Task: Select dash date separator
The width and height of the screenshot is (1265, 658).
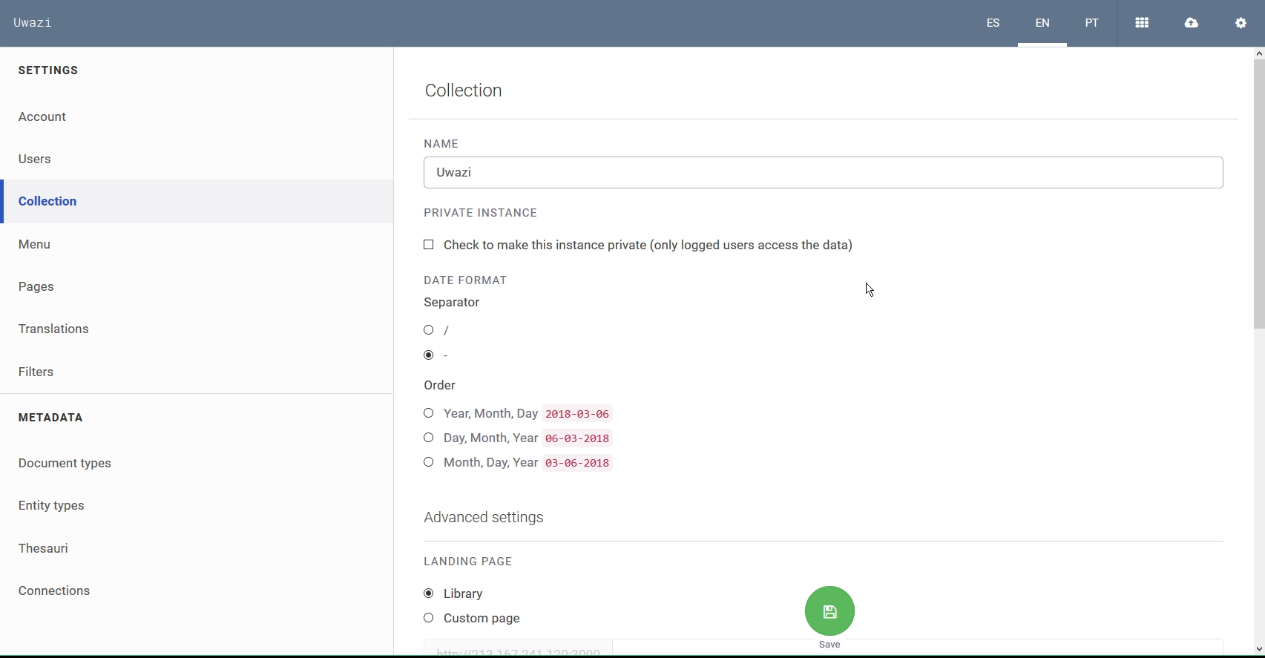Action: point(429,355)
